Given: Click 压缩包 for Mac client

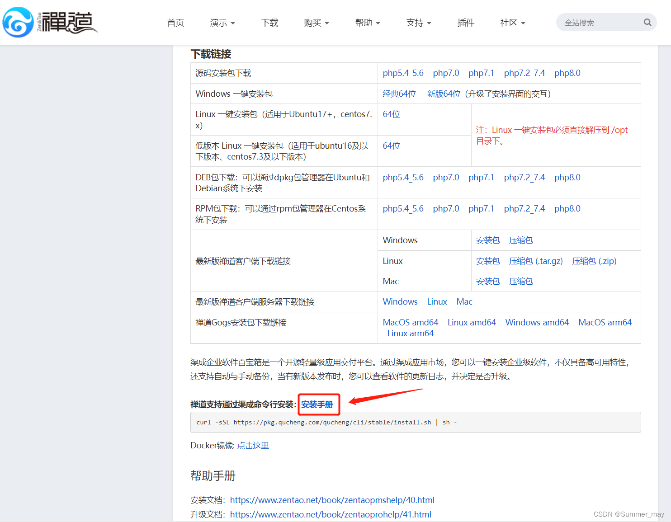Looking at the screenshot, I should 521,282.
